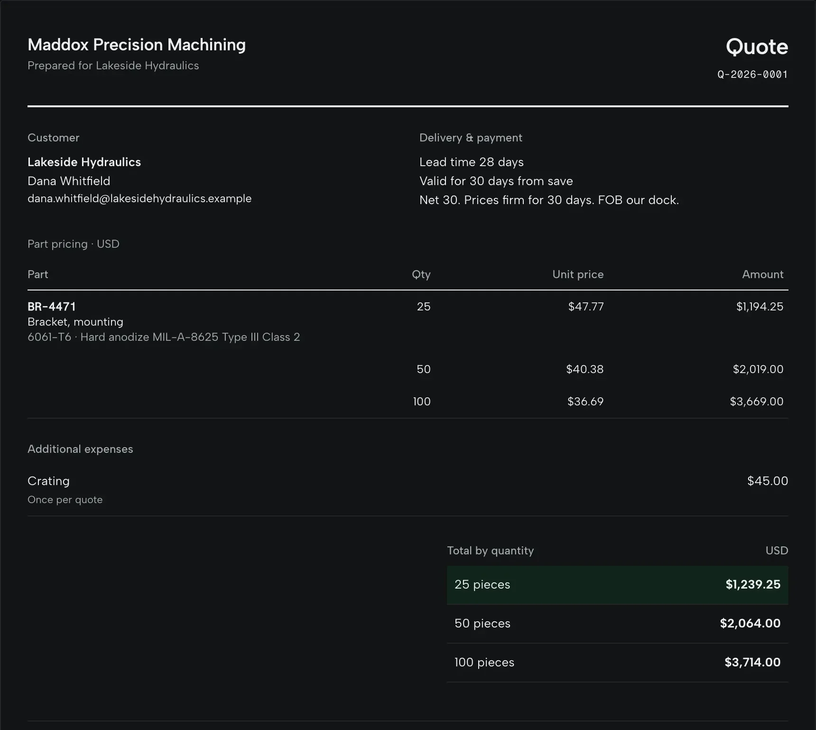The width and height of the screenshot is (816, 730).
Task: Click the Part pricing · USD label
Action: pyautogui.click(x=74, y=244)
